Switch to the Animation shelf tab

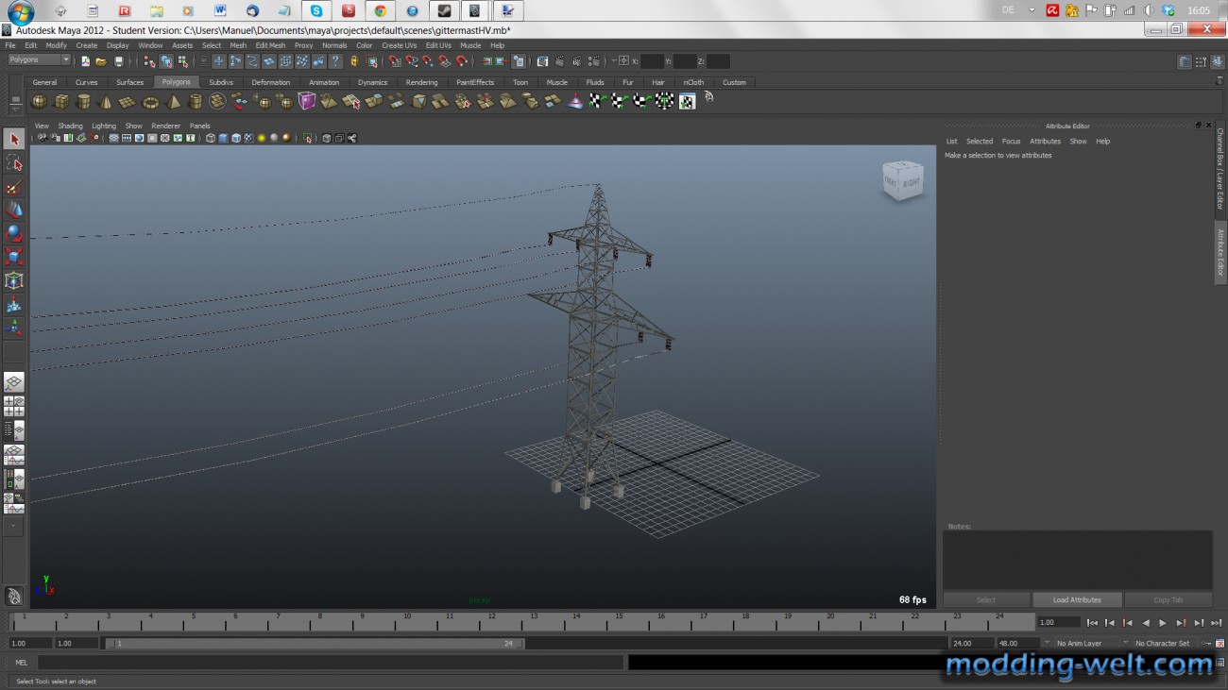324,82
